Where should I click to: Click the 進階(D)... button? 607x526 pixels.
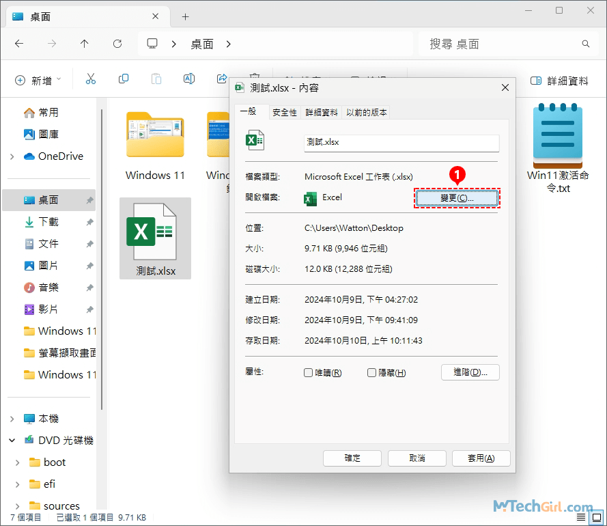click(x=470, y=372)
